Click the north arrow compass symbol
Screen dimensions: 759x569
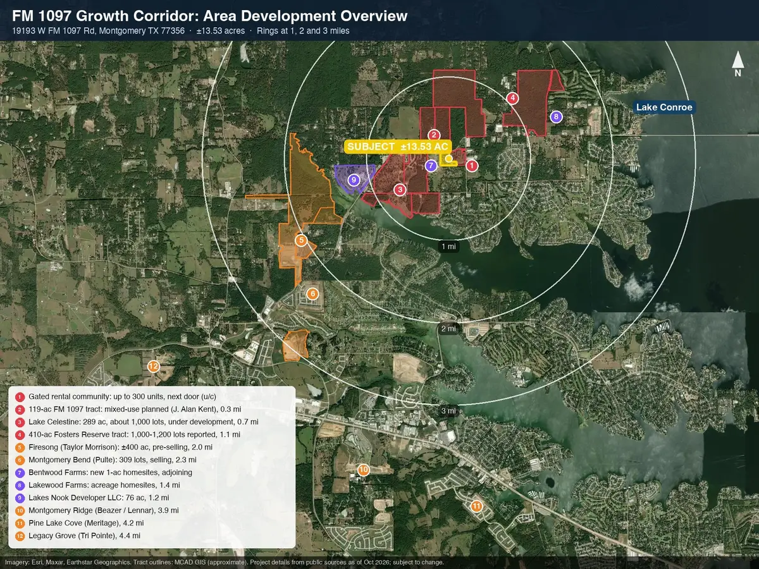tap(737, 65)
